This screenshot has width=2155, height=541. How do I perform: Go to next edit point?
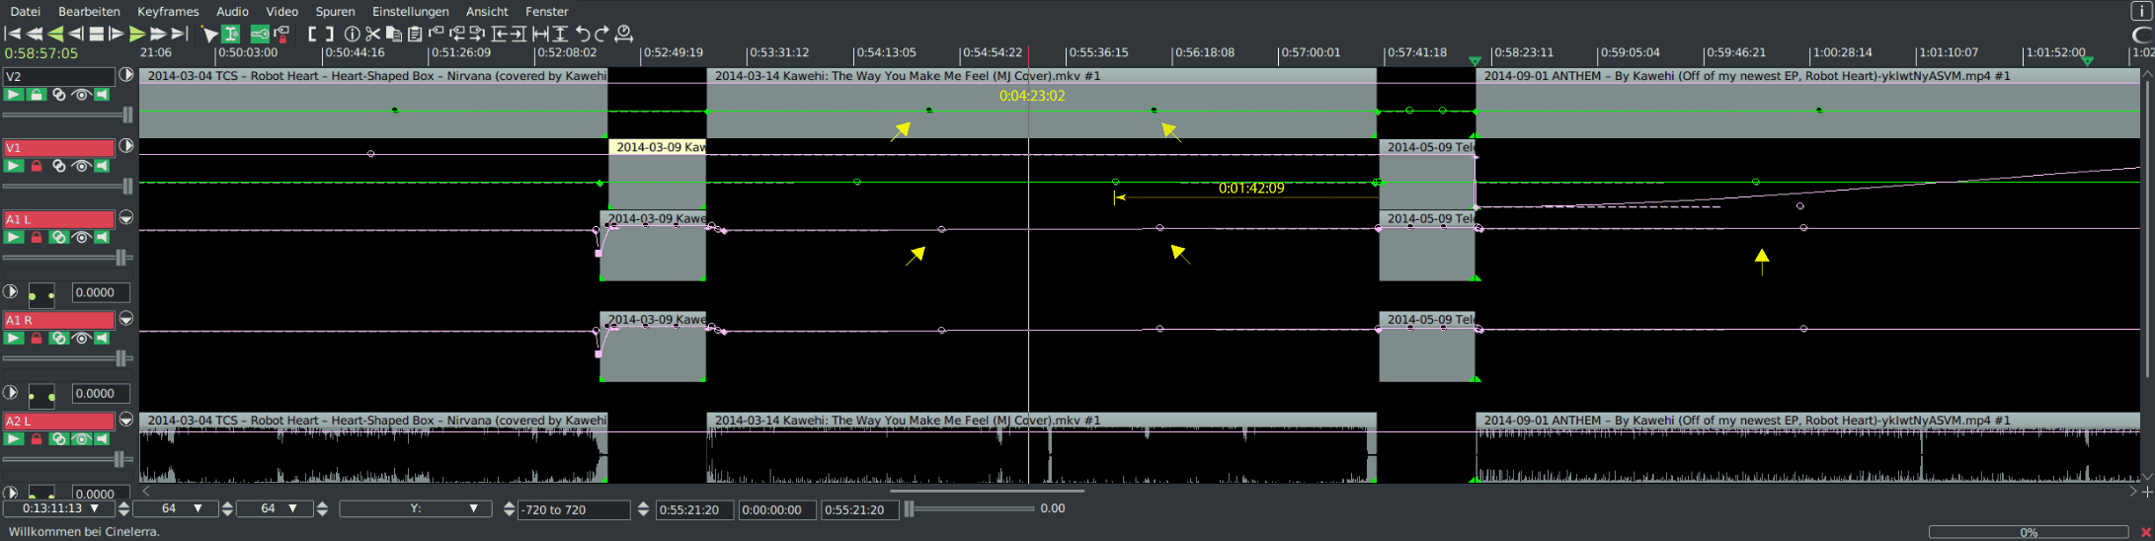point(519,34)
